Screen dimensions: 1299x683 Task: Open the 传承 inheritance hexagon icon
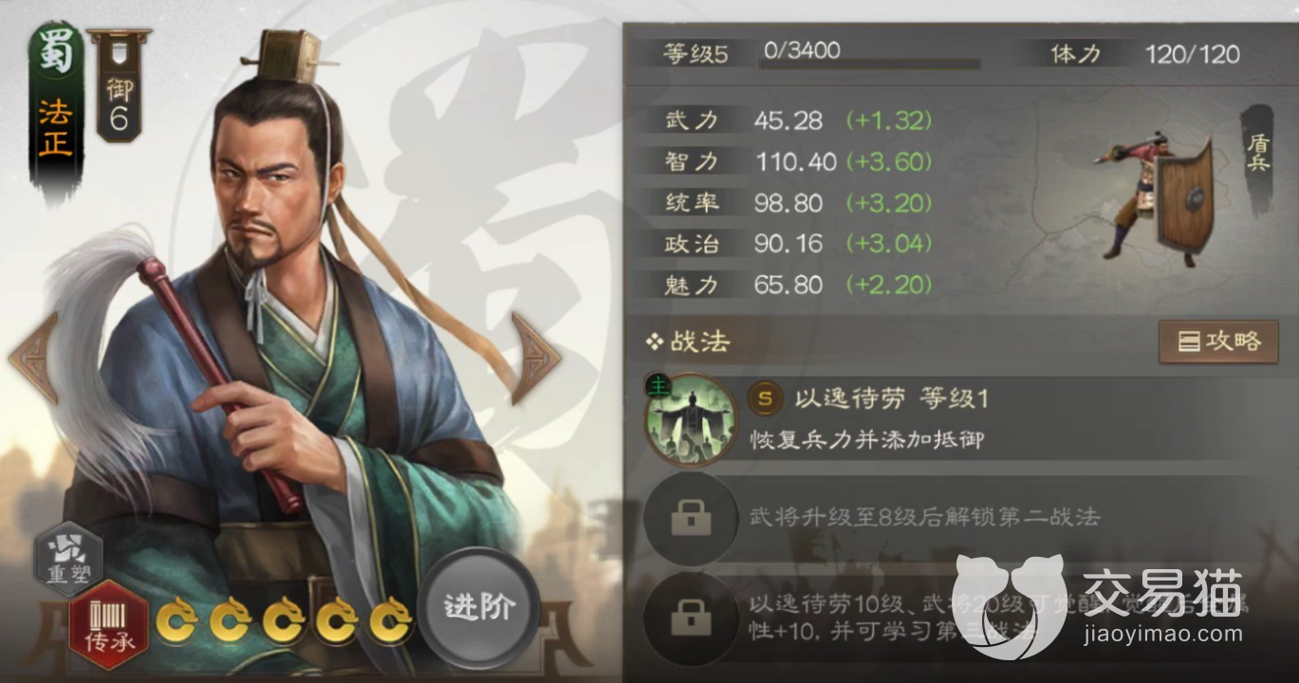(110, 625)
